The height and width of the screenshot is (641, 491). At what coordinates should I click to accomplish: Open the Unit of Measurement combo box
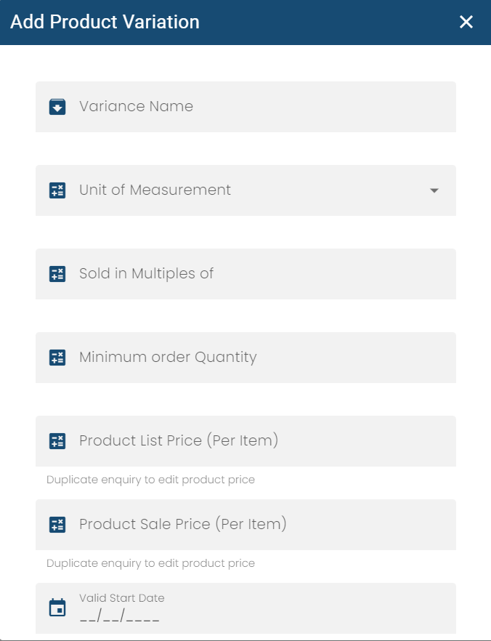(x=247, y=190)
